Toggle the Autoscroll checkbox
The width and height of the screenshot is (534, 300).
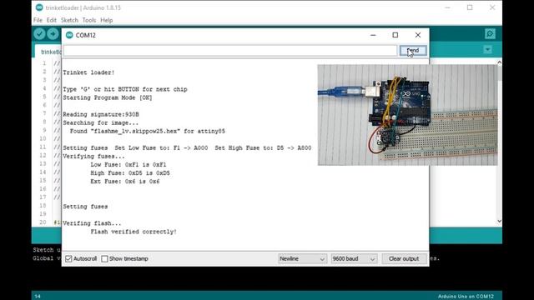(x=68, y=259)
